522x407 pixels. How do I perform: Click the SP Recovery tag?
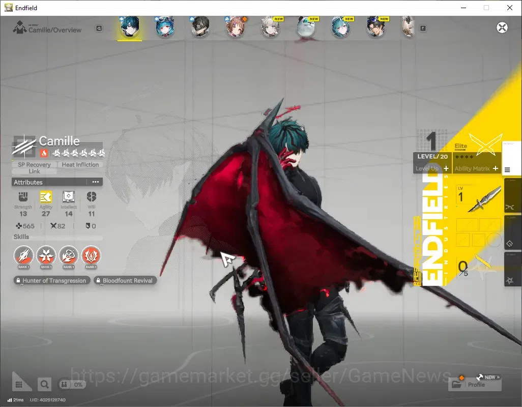[x=34, y=164]
